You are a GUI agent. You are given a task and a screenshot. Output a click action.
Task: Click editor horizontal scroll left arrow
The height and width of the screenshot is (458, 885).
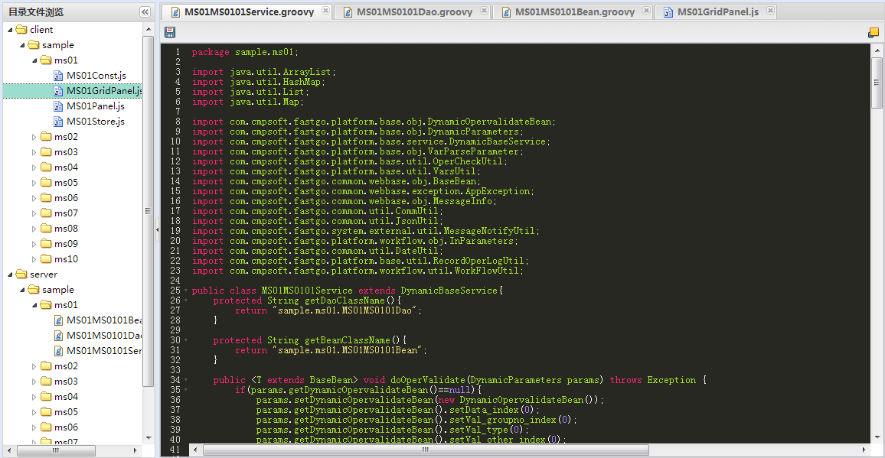coord(194,450)
